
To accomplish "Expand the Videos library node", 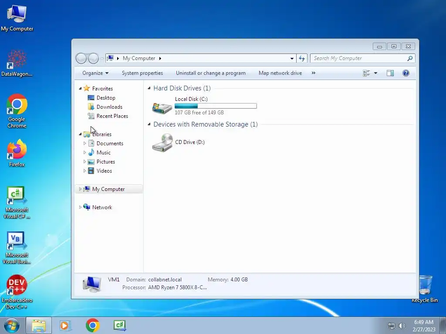I will click(84, 170).
